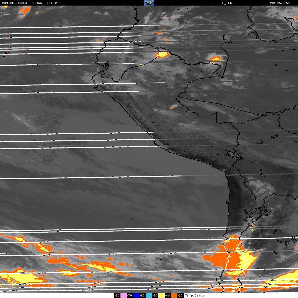Screen dimensions: 298x298
Task: Click the GOES12 satellite label
Action: [53, 3]
